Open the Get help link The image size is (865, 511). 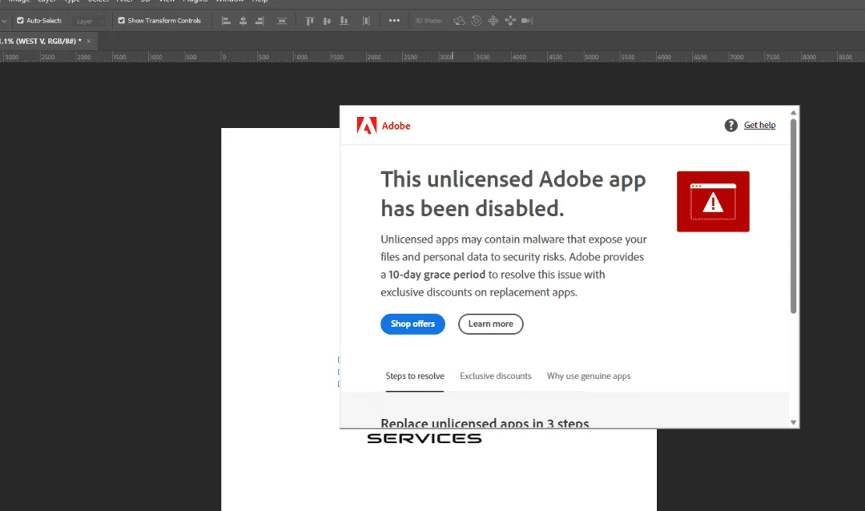click(759, 125)
